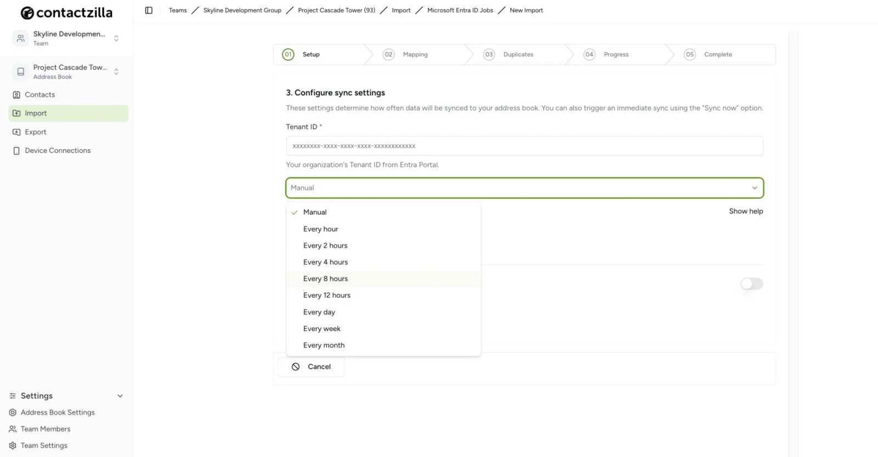Toggle the switch on the right
878x457 pixels.
751,283
